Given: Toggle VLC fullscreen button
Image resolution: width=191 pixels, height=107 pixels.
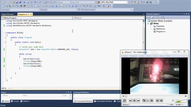Looking at the screenshot, I should pyautogui.click(x=144, y=100).
